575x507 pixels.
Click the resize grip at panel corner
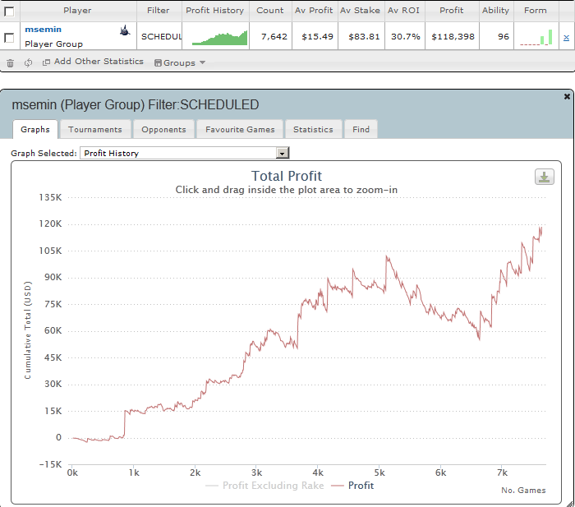pos(569,504)
